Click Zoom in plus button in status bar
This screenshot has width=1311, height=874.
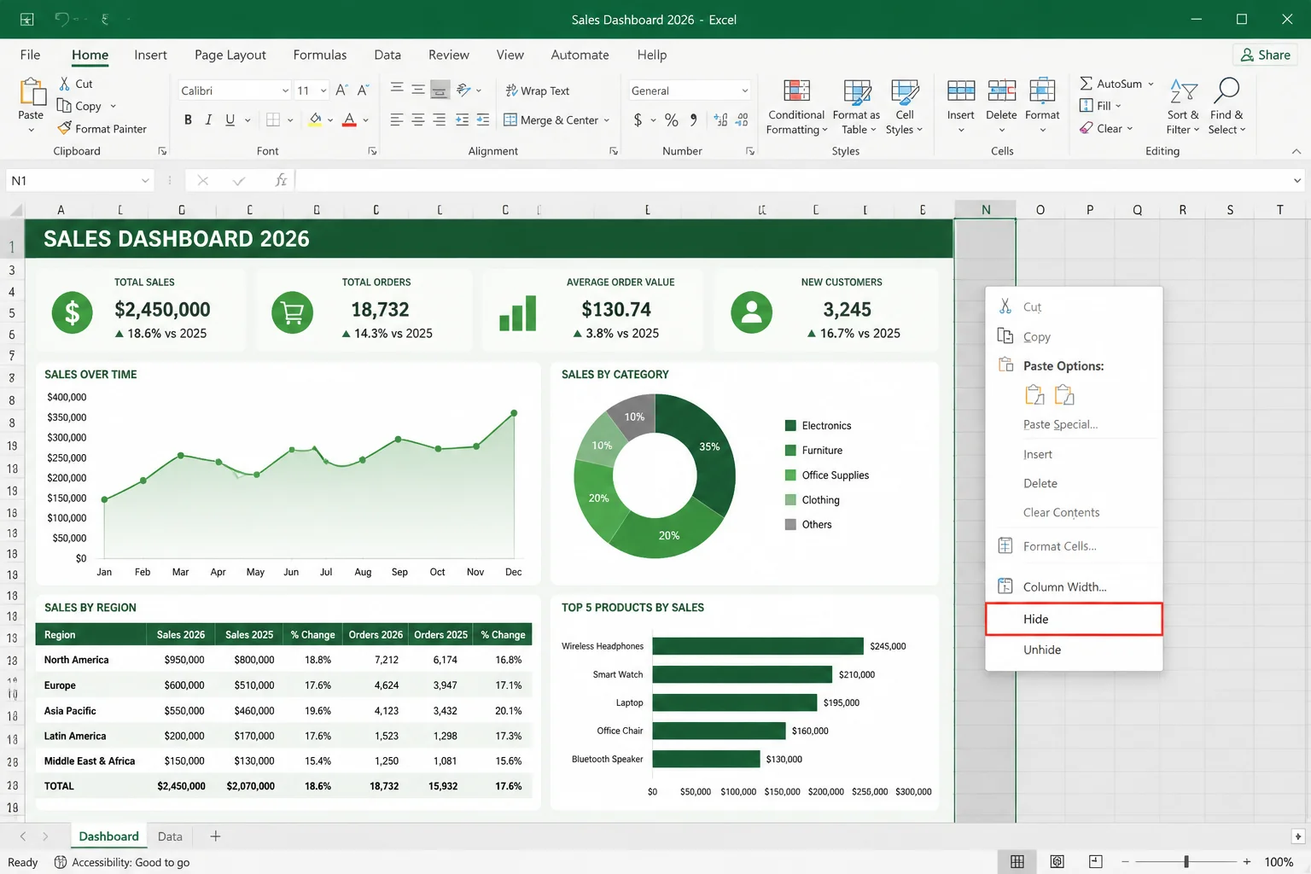pos(1247,862)
